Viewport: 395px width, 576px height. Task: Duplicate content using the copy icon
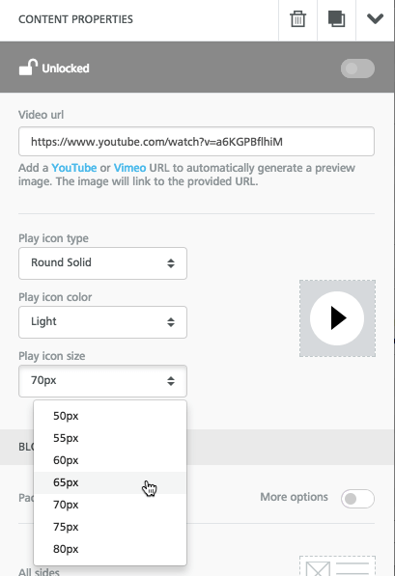point(336,19)
